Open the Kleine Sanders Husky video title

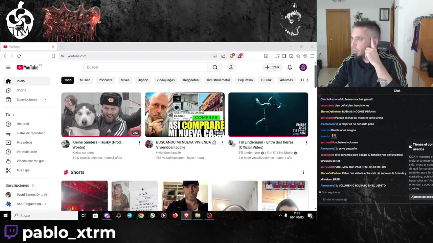pos(97,145)
